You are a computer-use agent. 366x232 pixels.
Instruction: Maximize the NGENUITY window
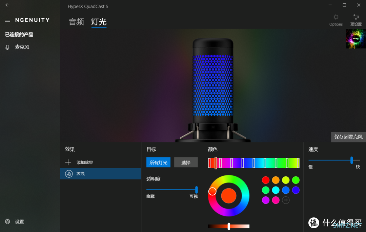[344, 5]
